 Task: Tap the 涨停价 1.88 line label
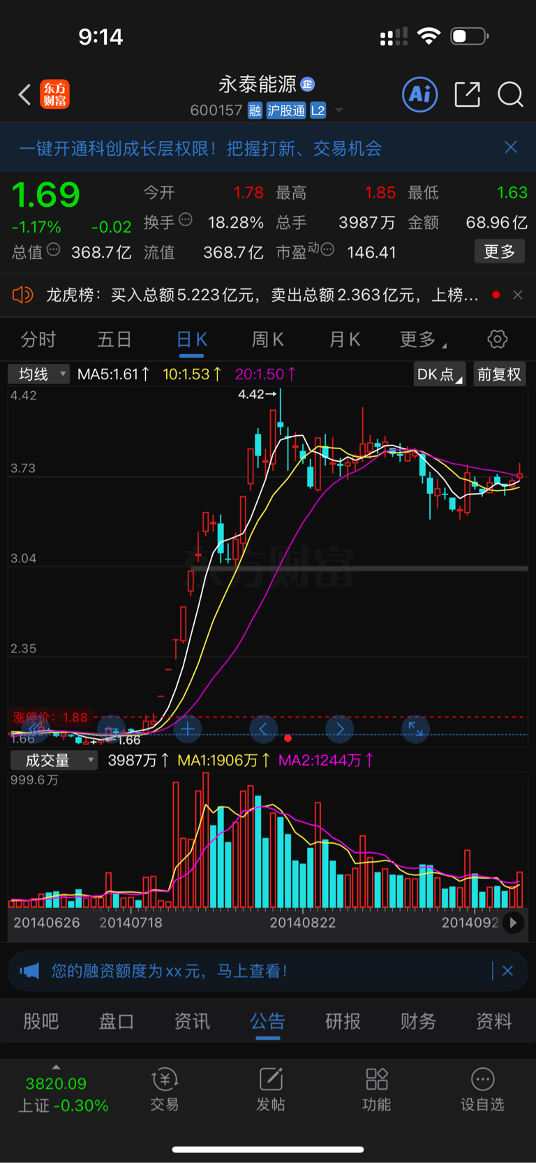(x=50, y=717)
